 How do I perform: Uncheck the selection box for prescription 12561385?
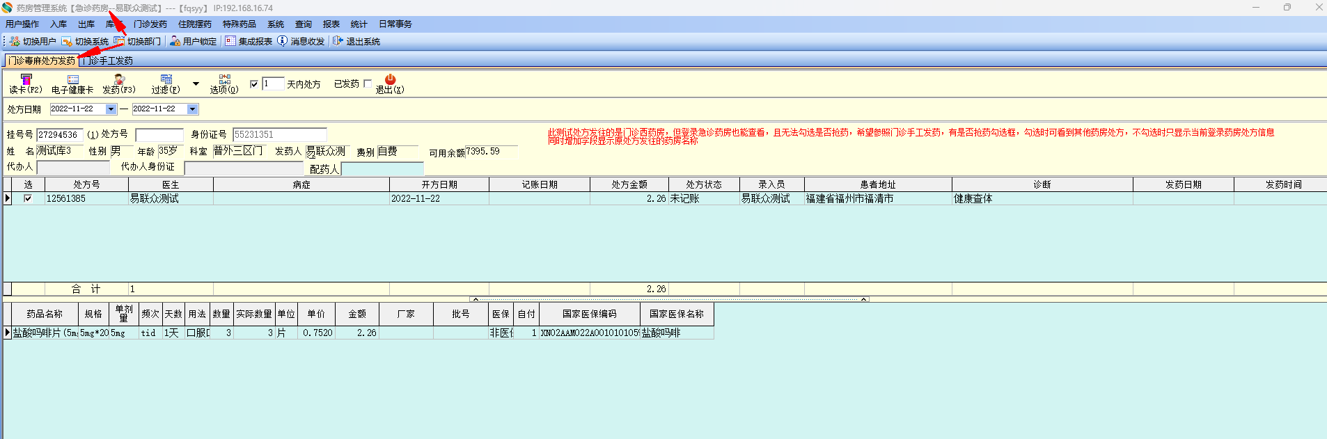[28, 198]
